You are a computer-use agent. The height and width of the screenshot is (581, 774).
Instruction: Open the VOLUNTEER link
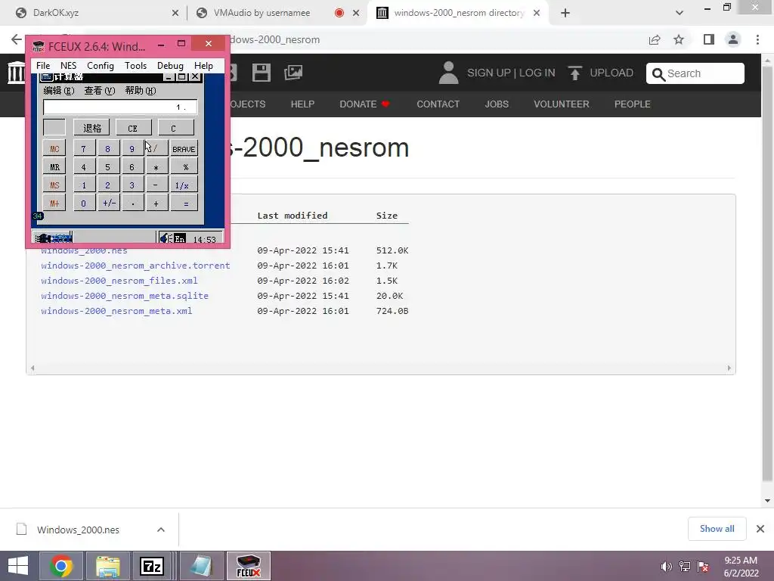pyautogui.click(x=562, y=104)
